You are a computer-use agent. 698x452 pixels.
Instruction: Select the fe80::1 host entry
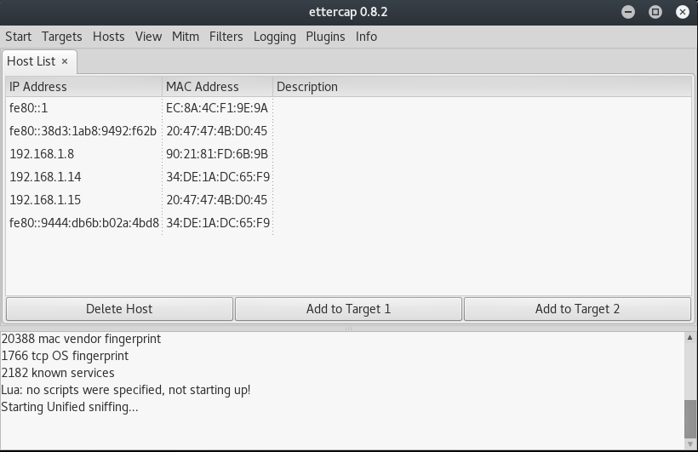(348, 108)
